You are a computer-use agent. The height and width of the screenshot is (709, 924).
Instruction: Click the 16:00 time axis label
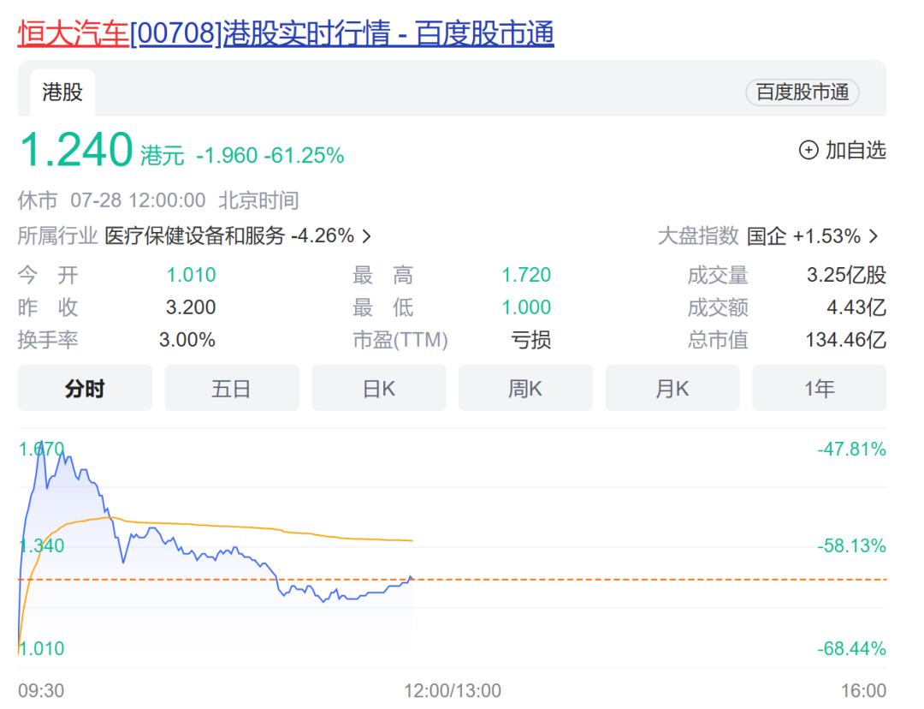click(x=863, y=690)
